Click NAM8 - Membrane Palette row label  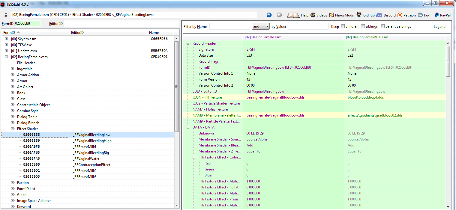(x=217, y=115)
